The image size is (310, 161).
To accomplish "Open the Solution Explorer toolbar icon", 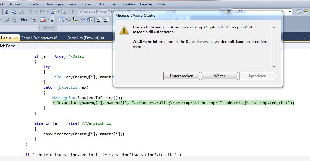I will point(299,12).
